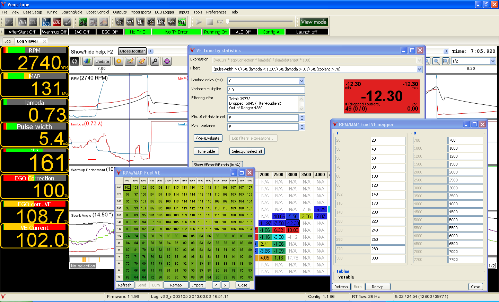Click the GPS toolbar icon
The image size is (499, 302).
(9, 22)
